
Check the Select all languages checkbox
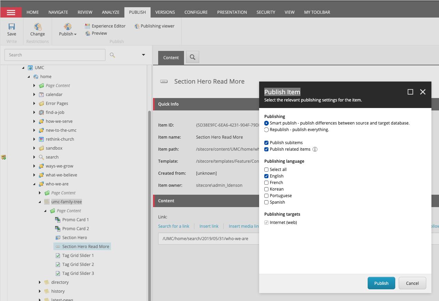pyautogui.click(x=266, y=170)
